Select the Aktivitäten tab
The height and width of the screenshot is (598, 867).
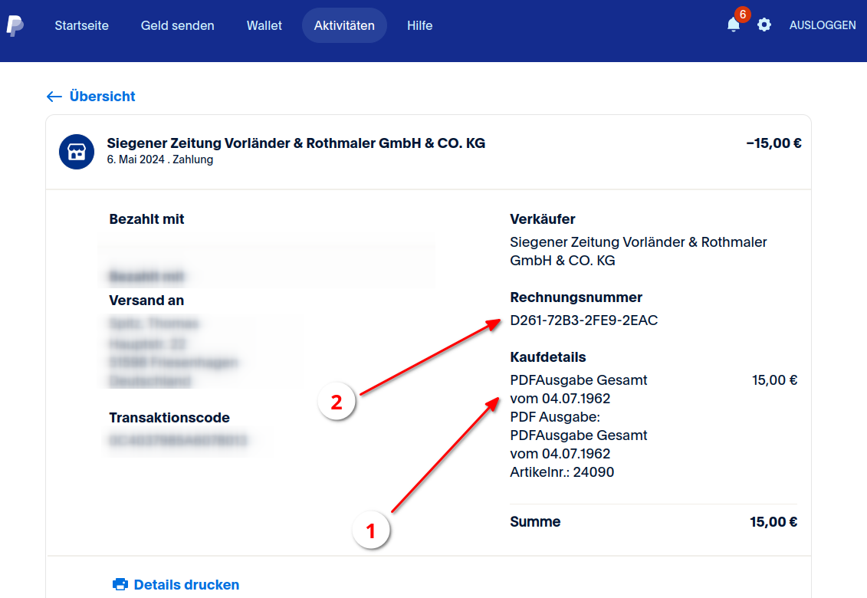(x=344, y=25)
